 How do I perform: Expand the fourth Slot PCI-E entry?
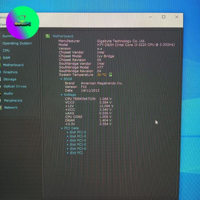point(67,145)
